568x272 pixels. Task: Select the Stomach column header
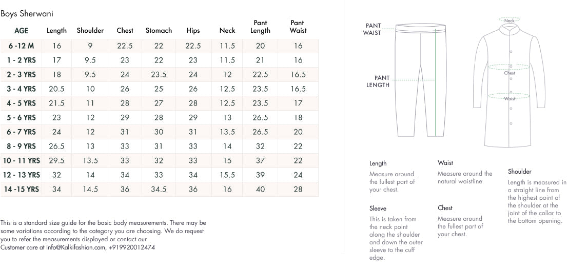[x=159, y=31]
